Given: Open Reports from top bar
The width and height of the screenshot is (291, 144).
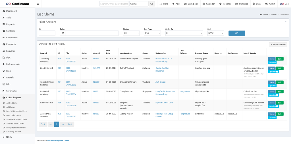Looking at the screenshot, I should click(x=225, y=4).
